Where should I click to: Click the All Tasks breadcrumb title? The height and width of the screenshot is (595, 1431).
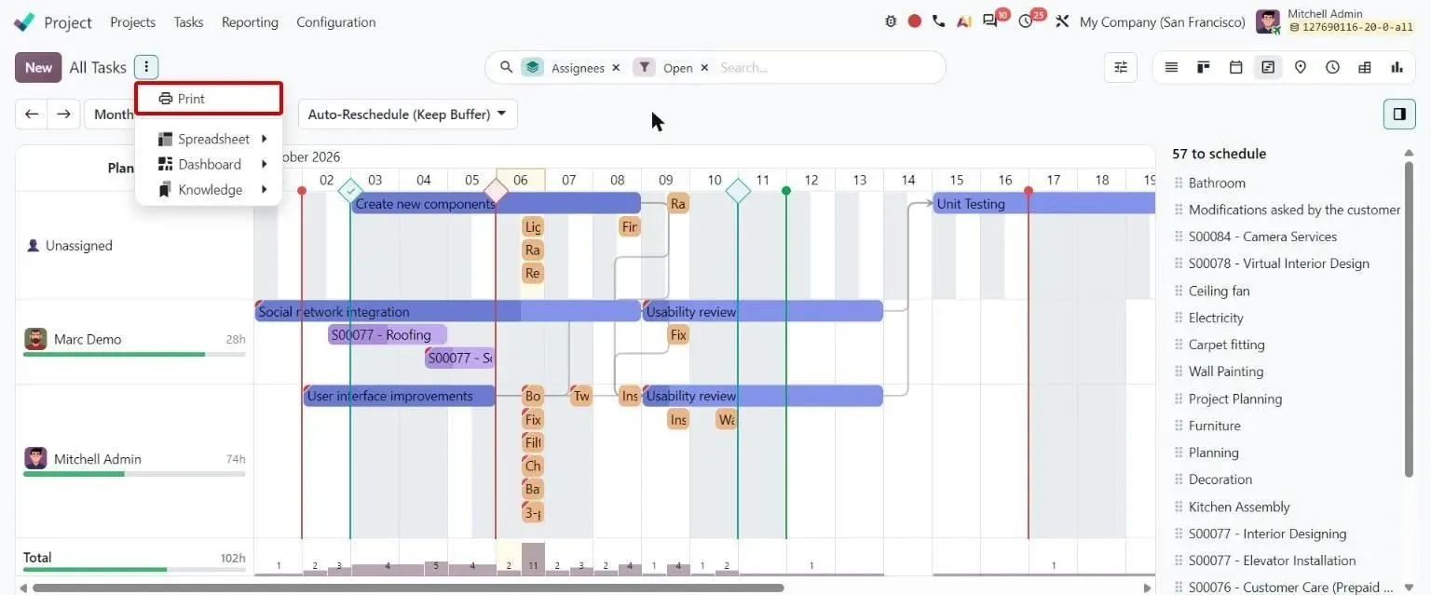98,67
